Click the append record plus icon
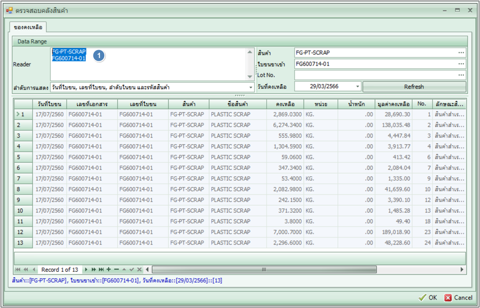This screenshot has width=480, height=308. [109, 269]
